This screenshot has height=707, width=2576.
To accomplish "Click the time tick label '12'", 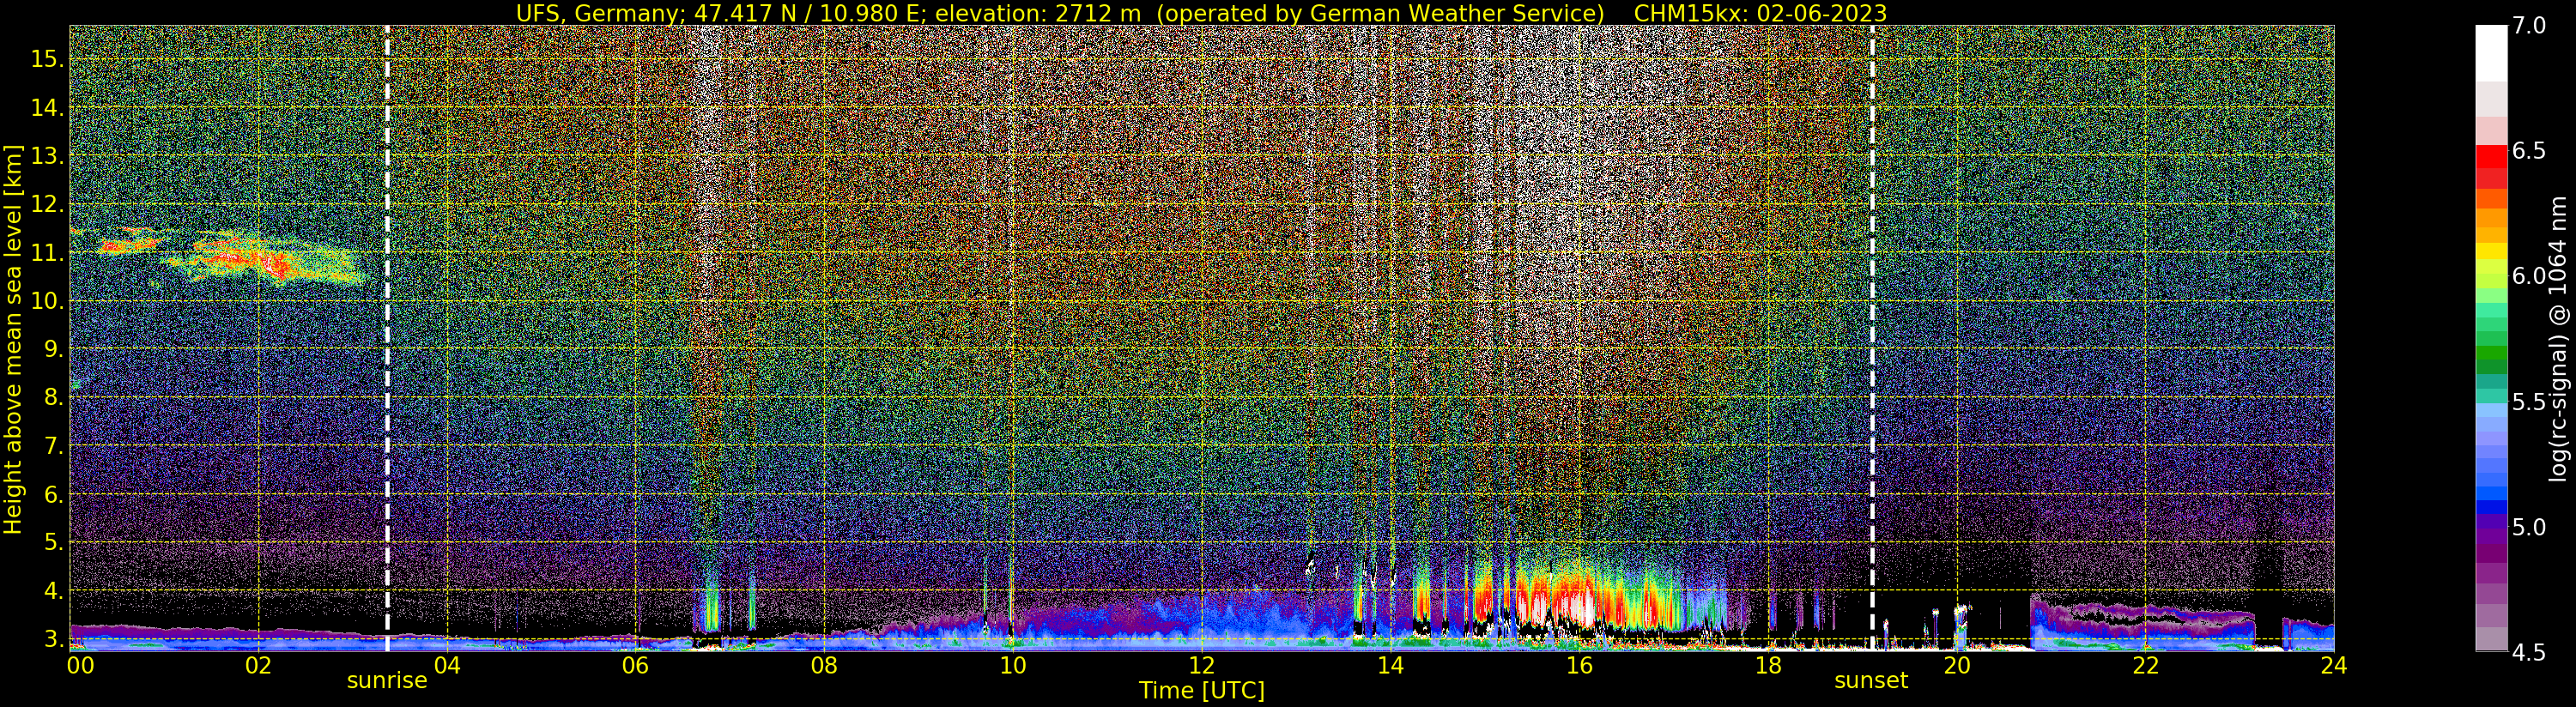I will click(x=1202, y=665).
